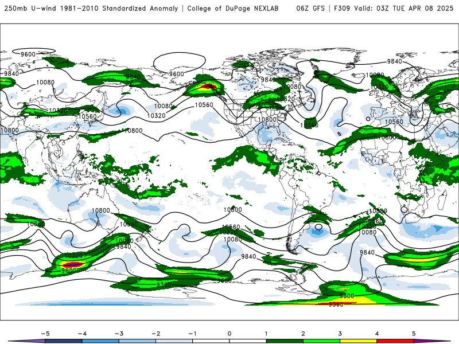Click the bright green 2 to 3 colorbar segment
Viewport: 459px width, 344px height.
pos(321,341)
